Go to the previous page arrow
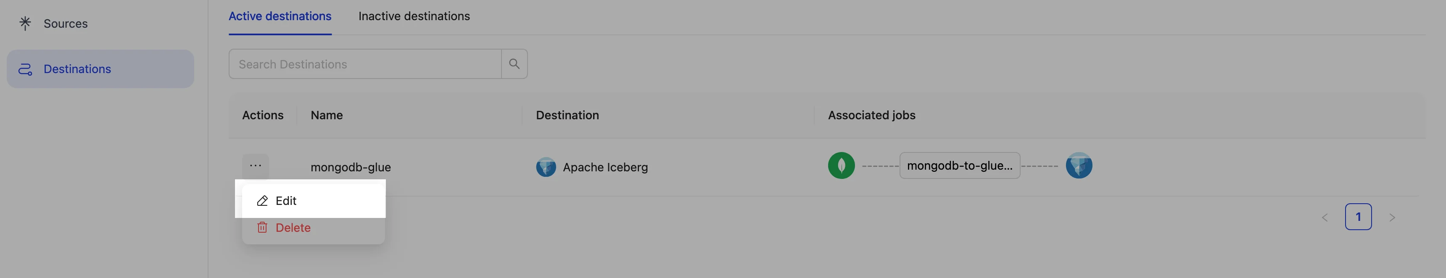Screen dimensions: 1446x278 [1325, 218]
